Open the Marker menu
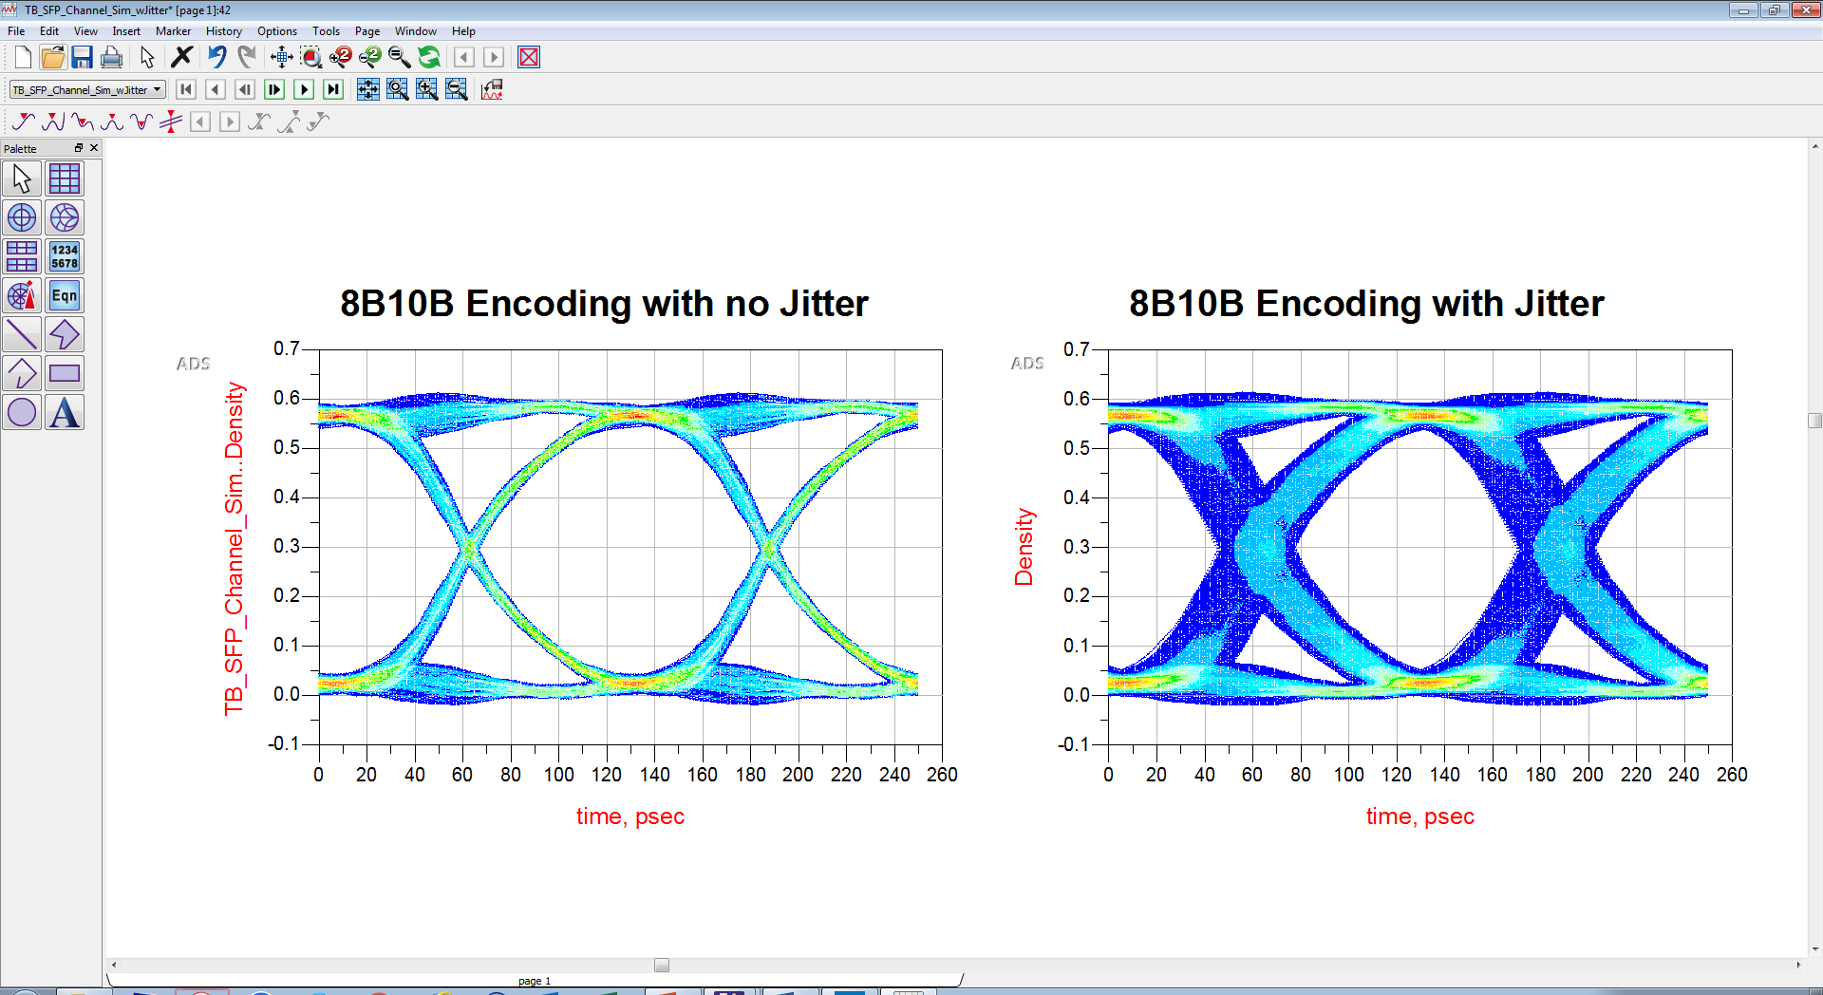Image resolution: width=1823 pixels, height=995 pixels. pyautogui.click(x=173, y=31)
